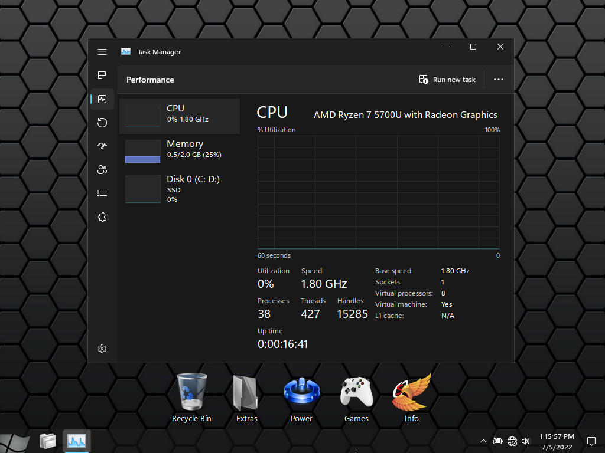
Task: Select the Performance page icon
Action: click(x=102, y=99)
